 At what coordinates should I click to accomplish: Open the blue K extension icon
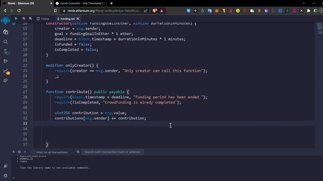[188, 11]
